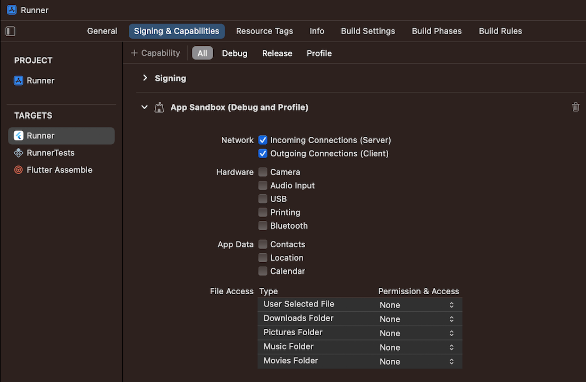Collapse the App Sandbox section chevron
The image size is (586, 382).
[144, 107]
